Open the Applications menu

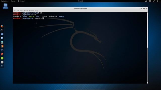5,1
